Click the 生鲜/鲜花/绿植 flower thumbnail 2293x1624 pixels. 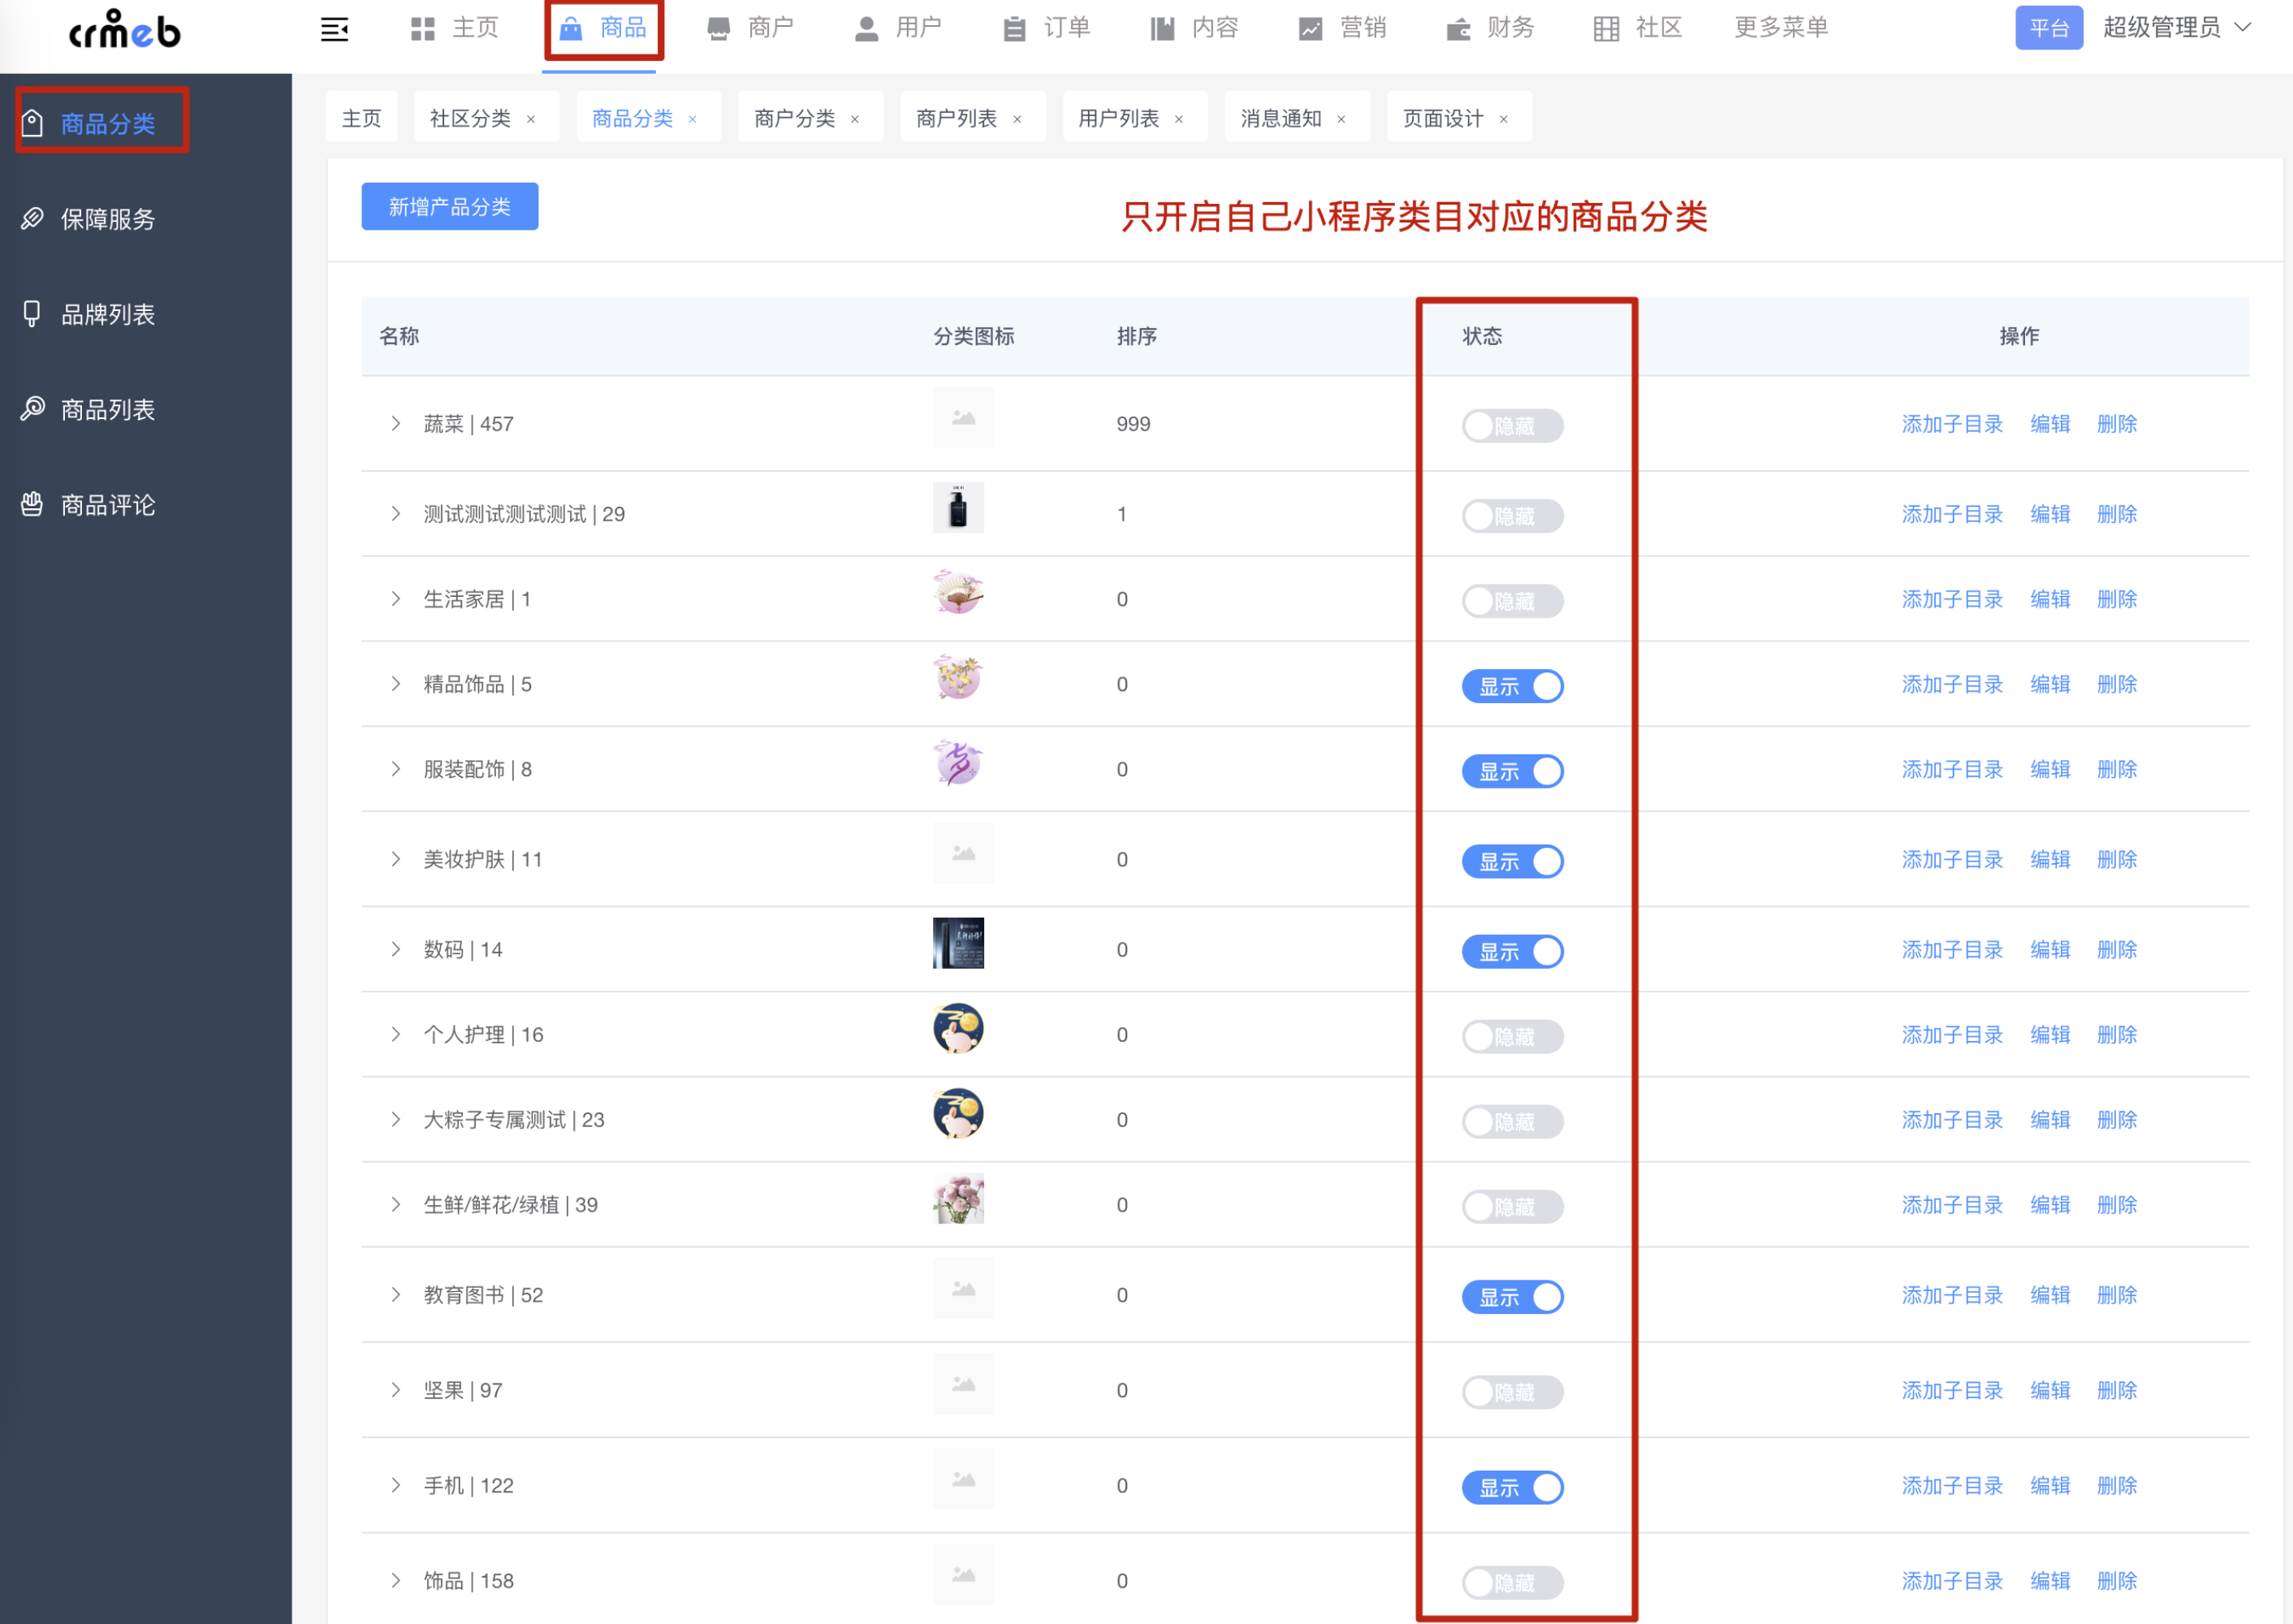click(958, 1199)
